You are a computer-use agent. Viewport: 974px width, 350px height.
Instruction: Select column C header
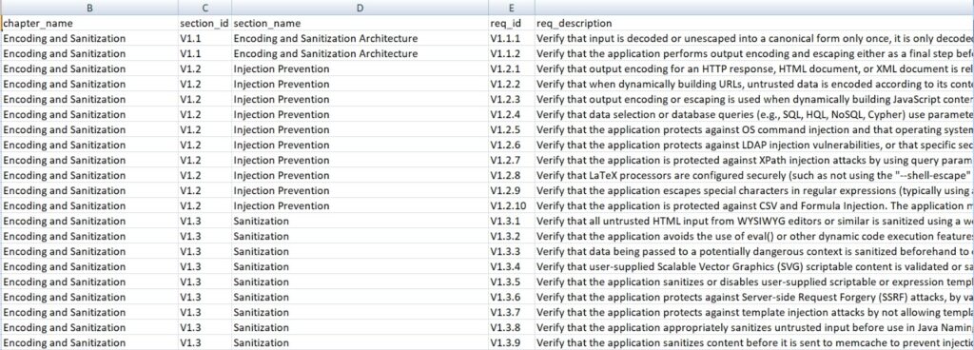coord(205,8)
